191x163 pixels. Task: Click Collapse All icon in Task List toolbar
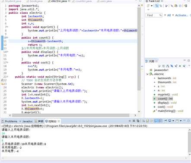tap(180, 6)
